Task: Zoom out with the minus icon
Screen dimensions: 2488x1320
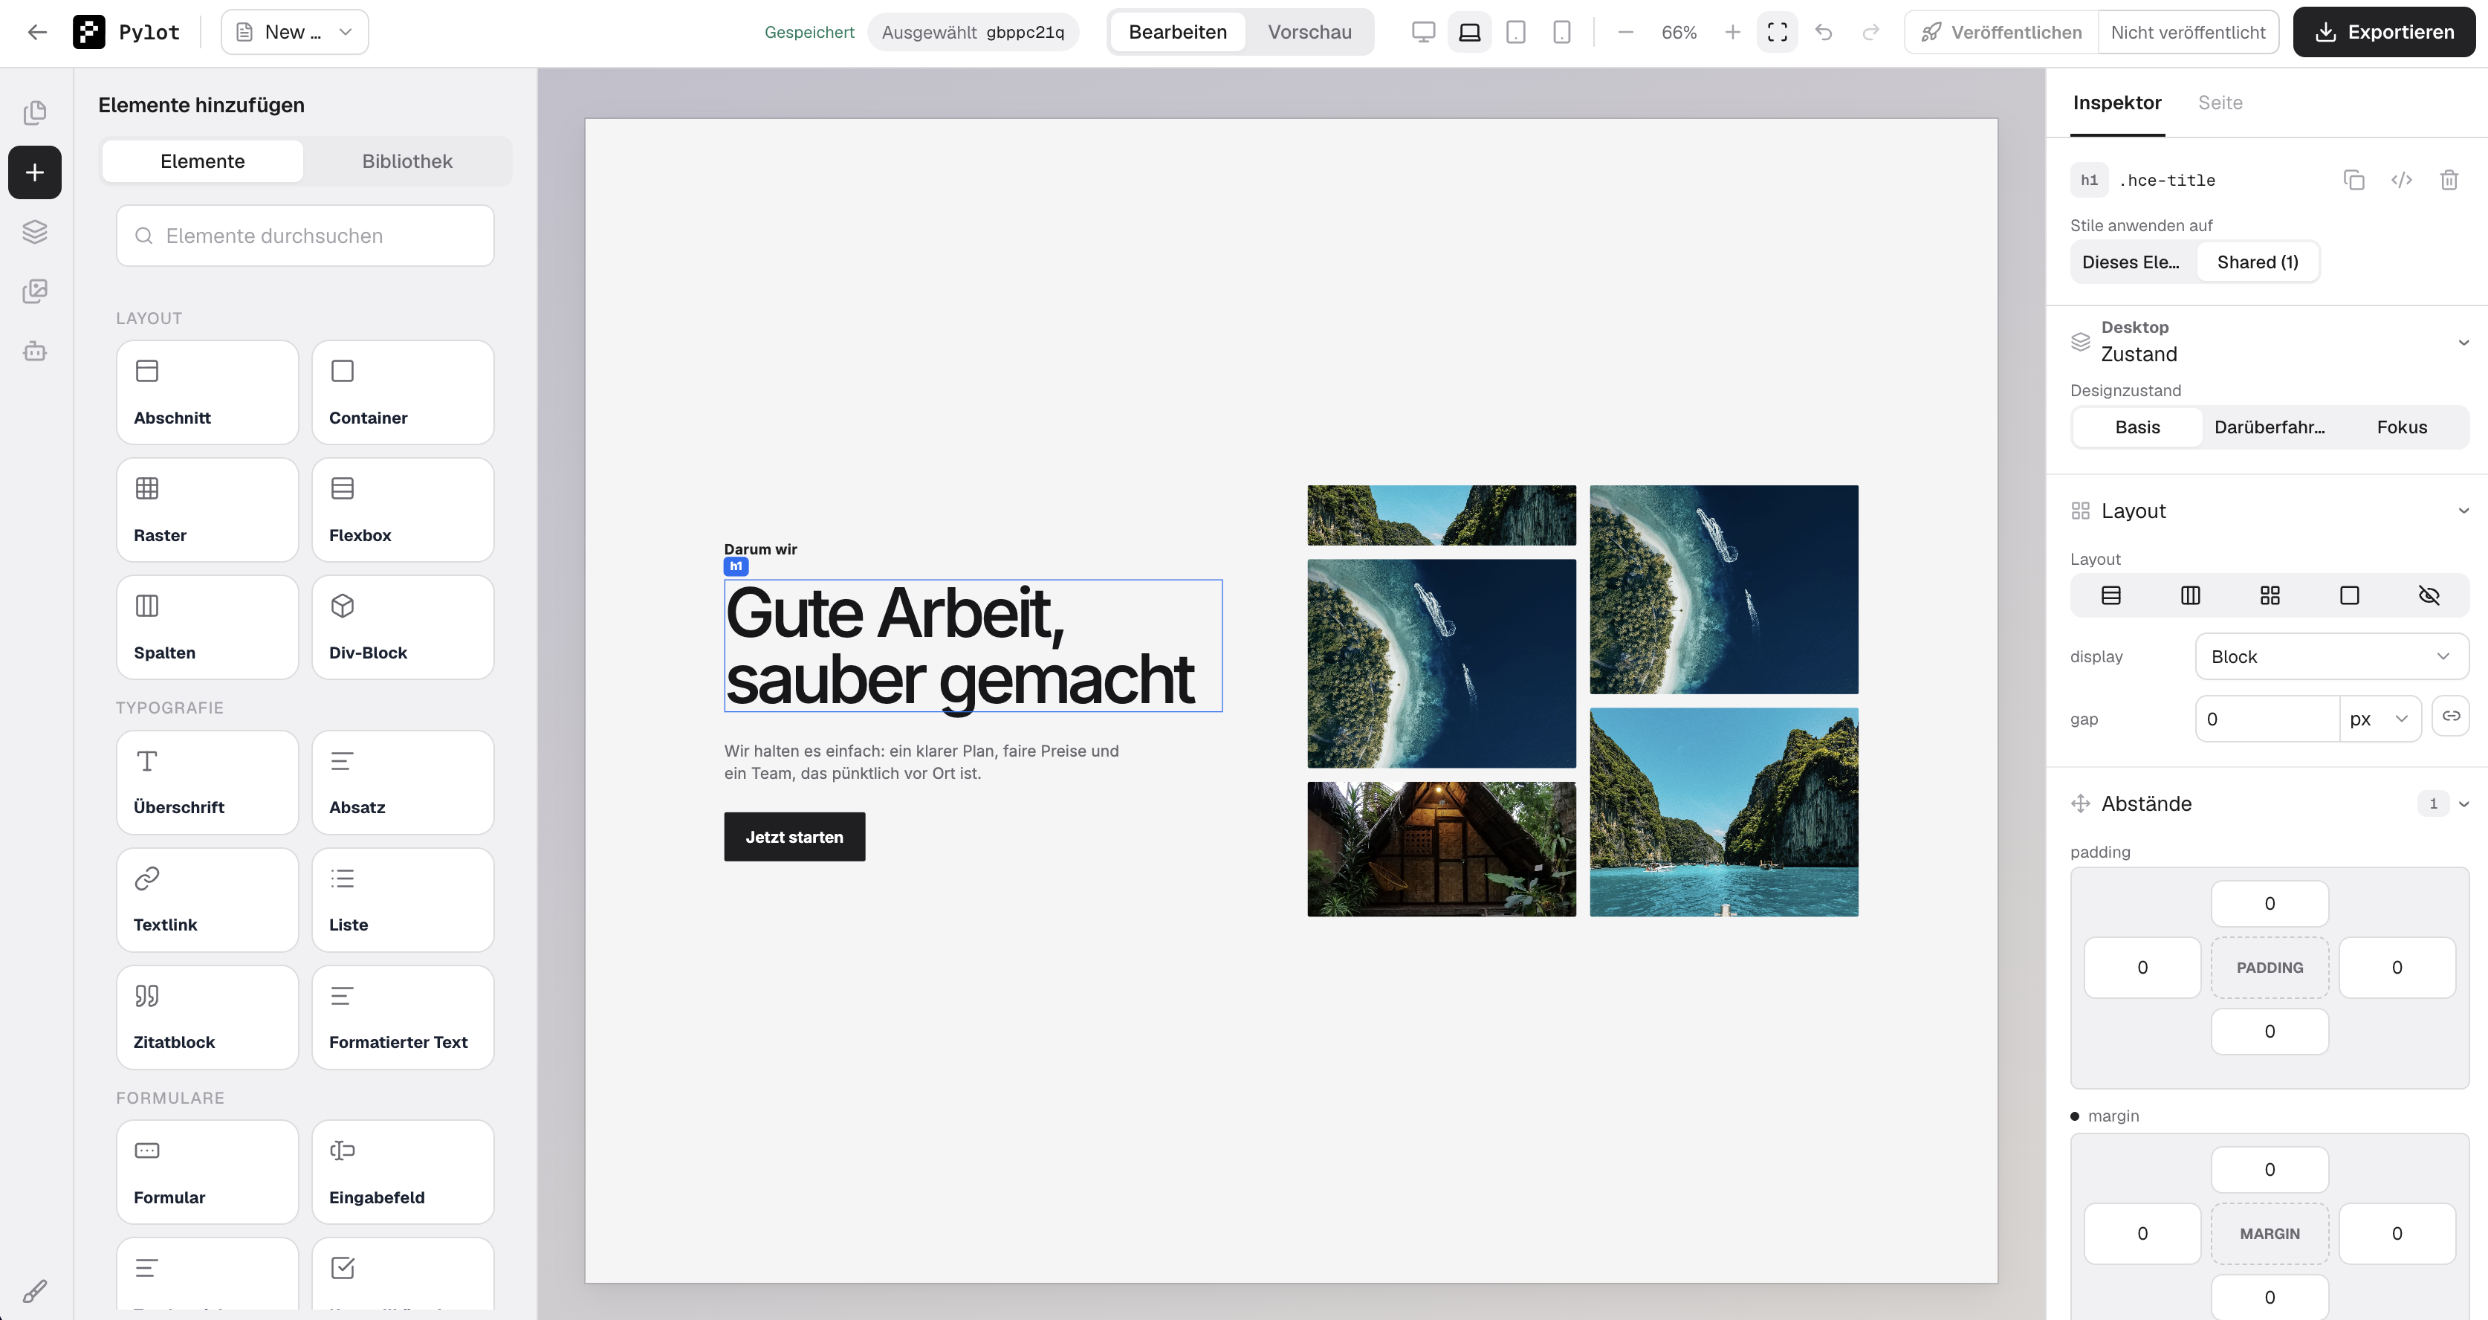Action: 1625,32
